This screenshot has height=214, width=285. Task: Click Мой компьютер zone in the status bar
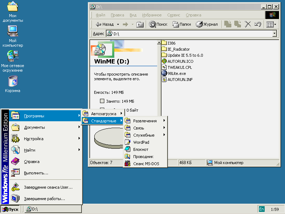[x=225, y=163]
